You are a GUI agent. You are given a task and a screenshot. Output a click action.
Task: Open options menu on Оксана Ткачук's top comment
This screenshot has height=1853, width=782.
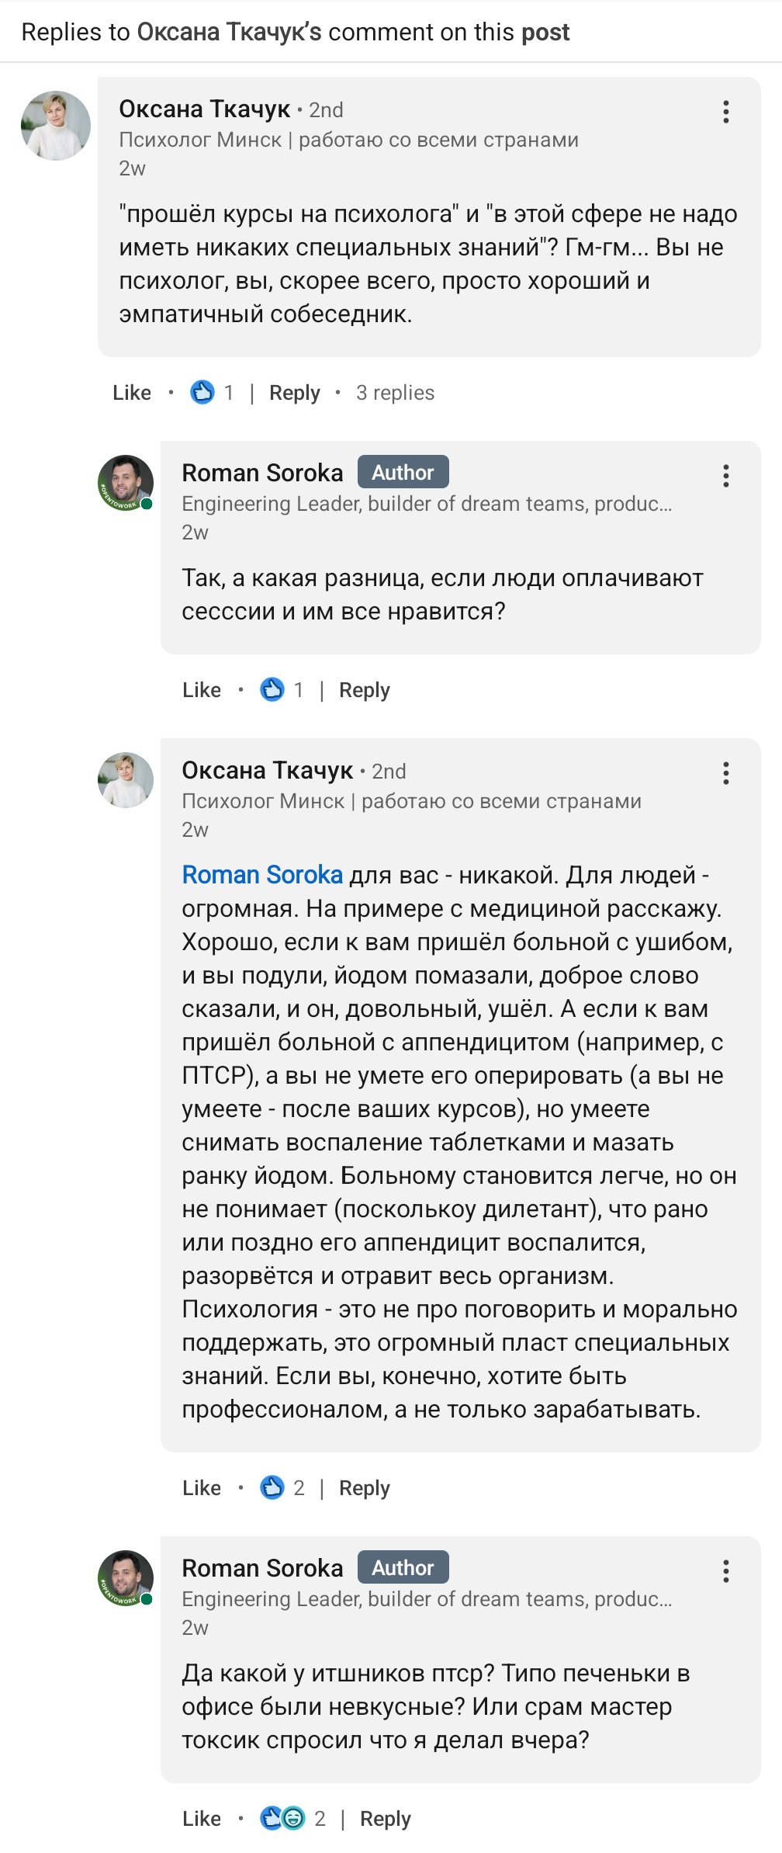click(725, 112)
